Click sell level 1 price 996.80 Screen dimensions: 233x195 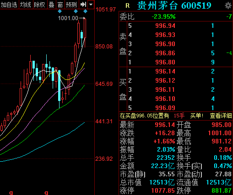(165, 62)
